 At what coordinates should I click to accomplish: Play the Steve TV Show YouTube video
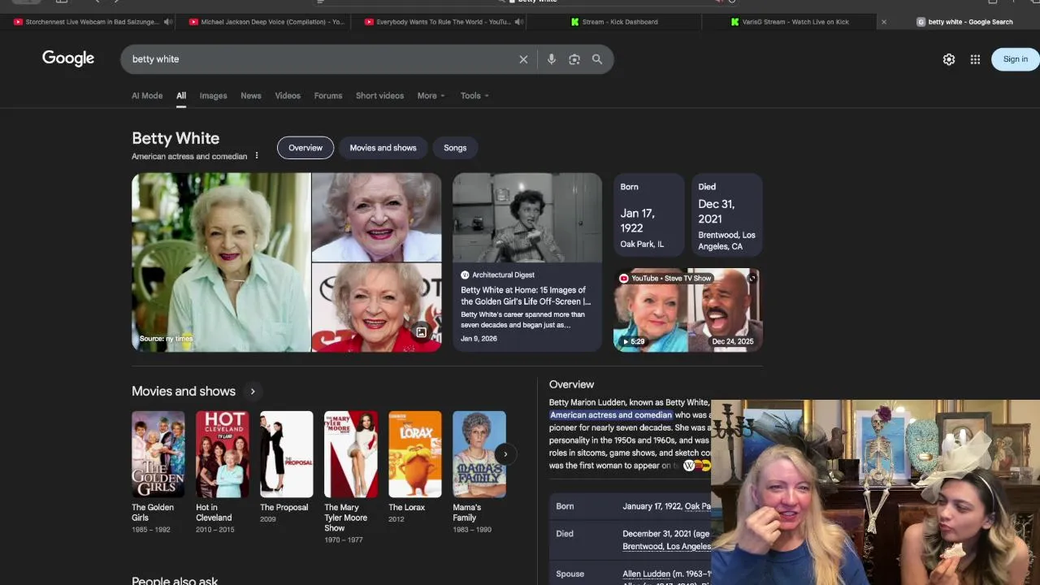point(687,310)
